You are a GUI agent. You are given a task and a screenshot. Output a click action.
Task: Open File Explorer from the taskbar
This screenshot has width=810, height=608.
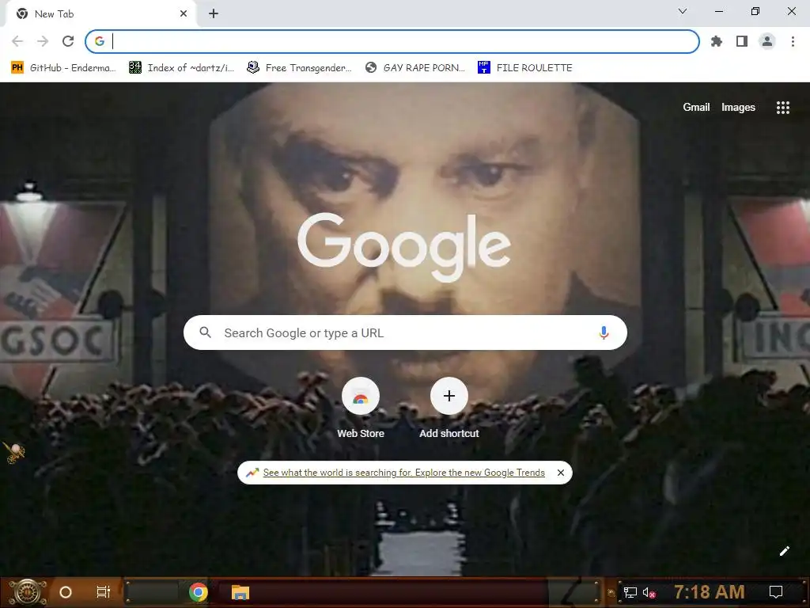pos(240,592)
